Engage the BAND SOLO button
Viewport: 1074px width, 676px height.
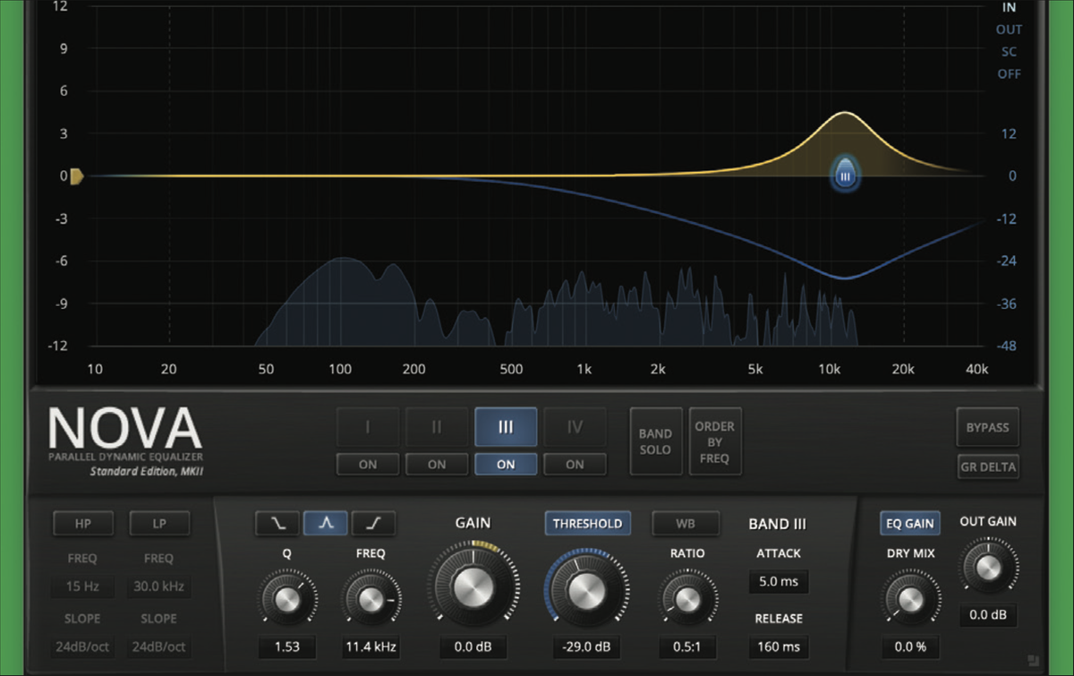click(x=656, y=441)
